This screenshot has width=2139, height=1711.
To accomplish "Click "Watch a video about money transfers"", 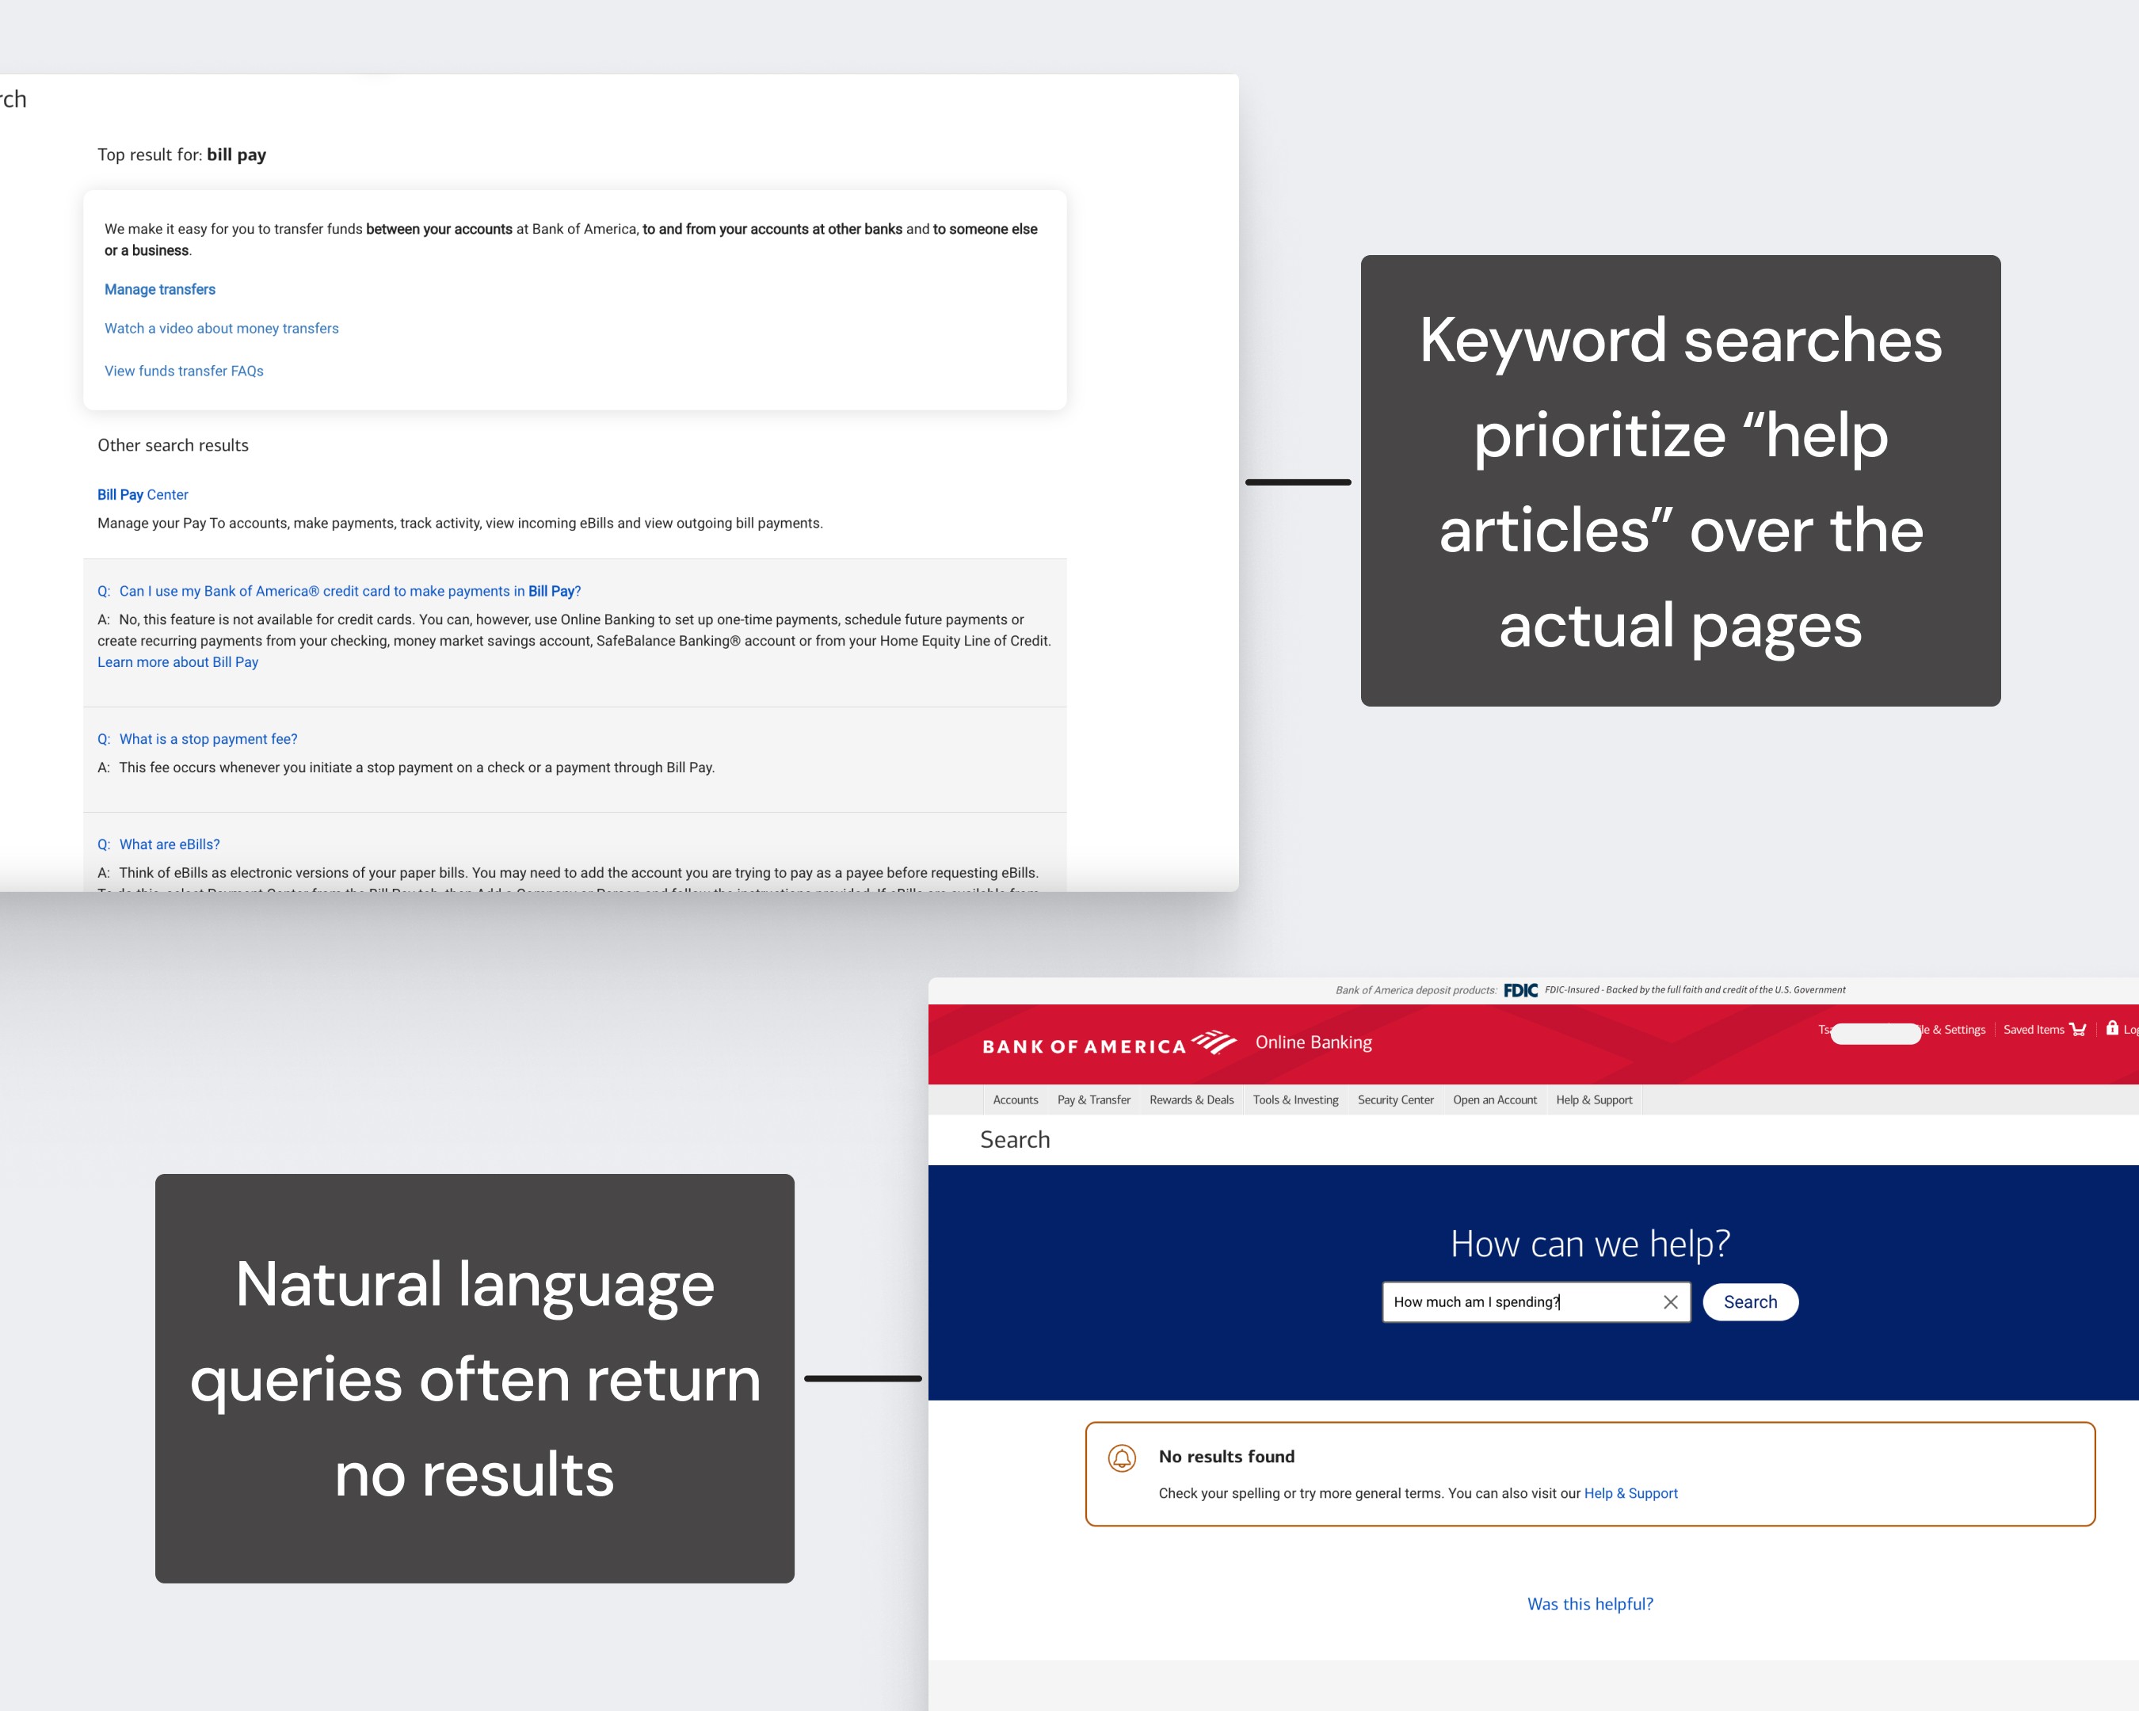I will (221, 328).
